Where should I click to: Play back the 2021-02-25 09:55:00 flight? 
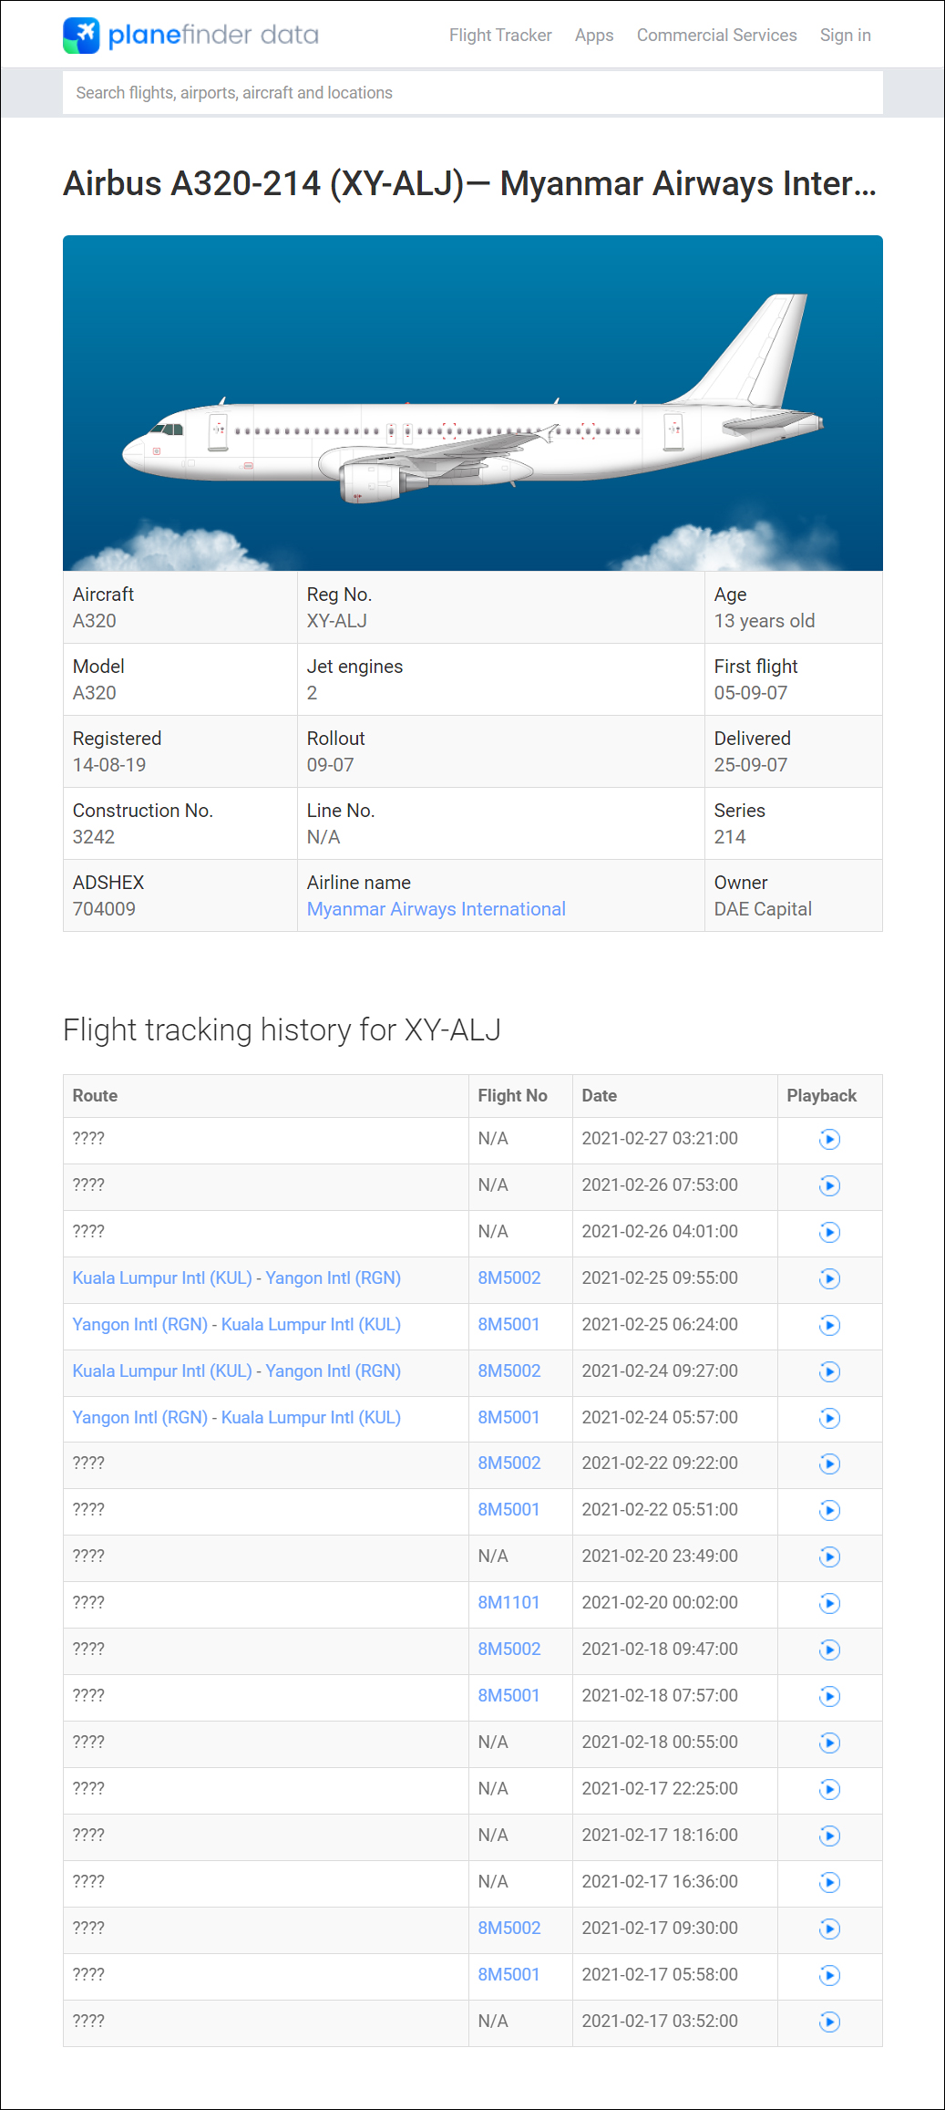click(x=829, y=1278)
